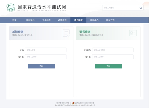Select the 查分验证 tab
The image size is (149, 108).
(78, 20)
